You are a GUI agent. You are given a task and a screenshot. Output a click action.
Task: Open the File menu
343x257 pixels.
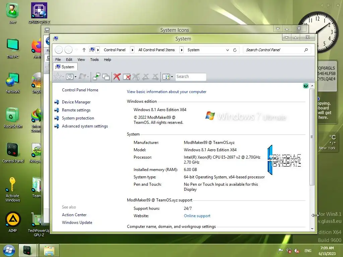[58, 60]
